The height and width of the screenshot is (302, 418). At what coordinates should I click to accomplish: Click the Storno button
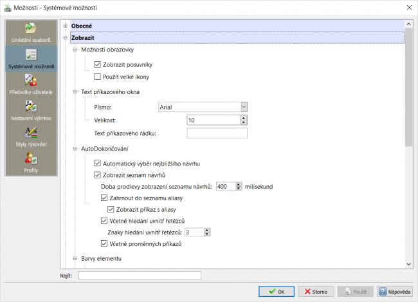pos(316,292)
